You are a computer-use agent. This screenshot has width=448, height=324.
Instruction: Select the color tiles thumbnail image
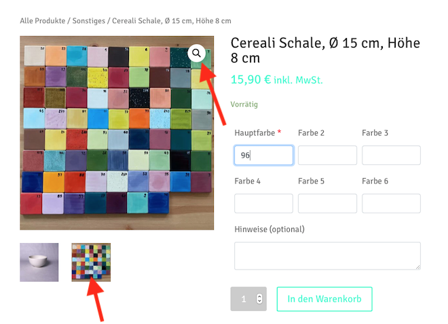tap(91, 262)
